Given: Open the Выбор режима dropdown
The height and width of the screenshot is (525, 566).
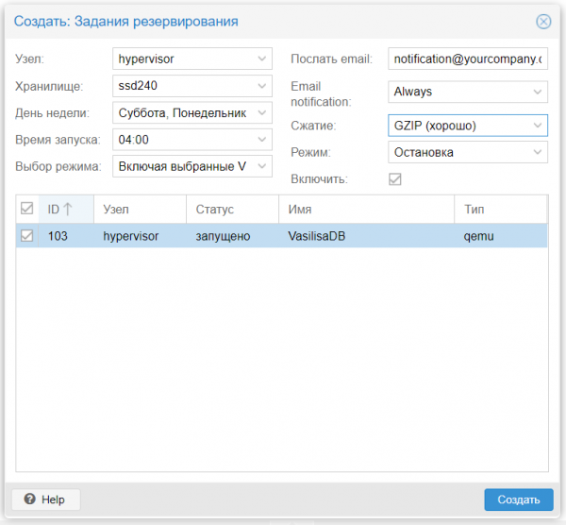Looking at the screenshot, I should [x=262, y=167].
